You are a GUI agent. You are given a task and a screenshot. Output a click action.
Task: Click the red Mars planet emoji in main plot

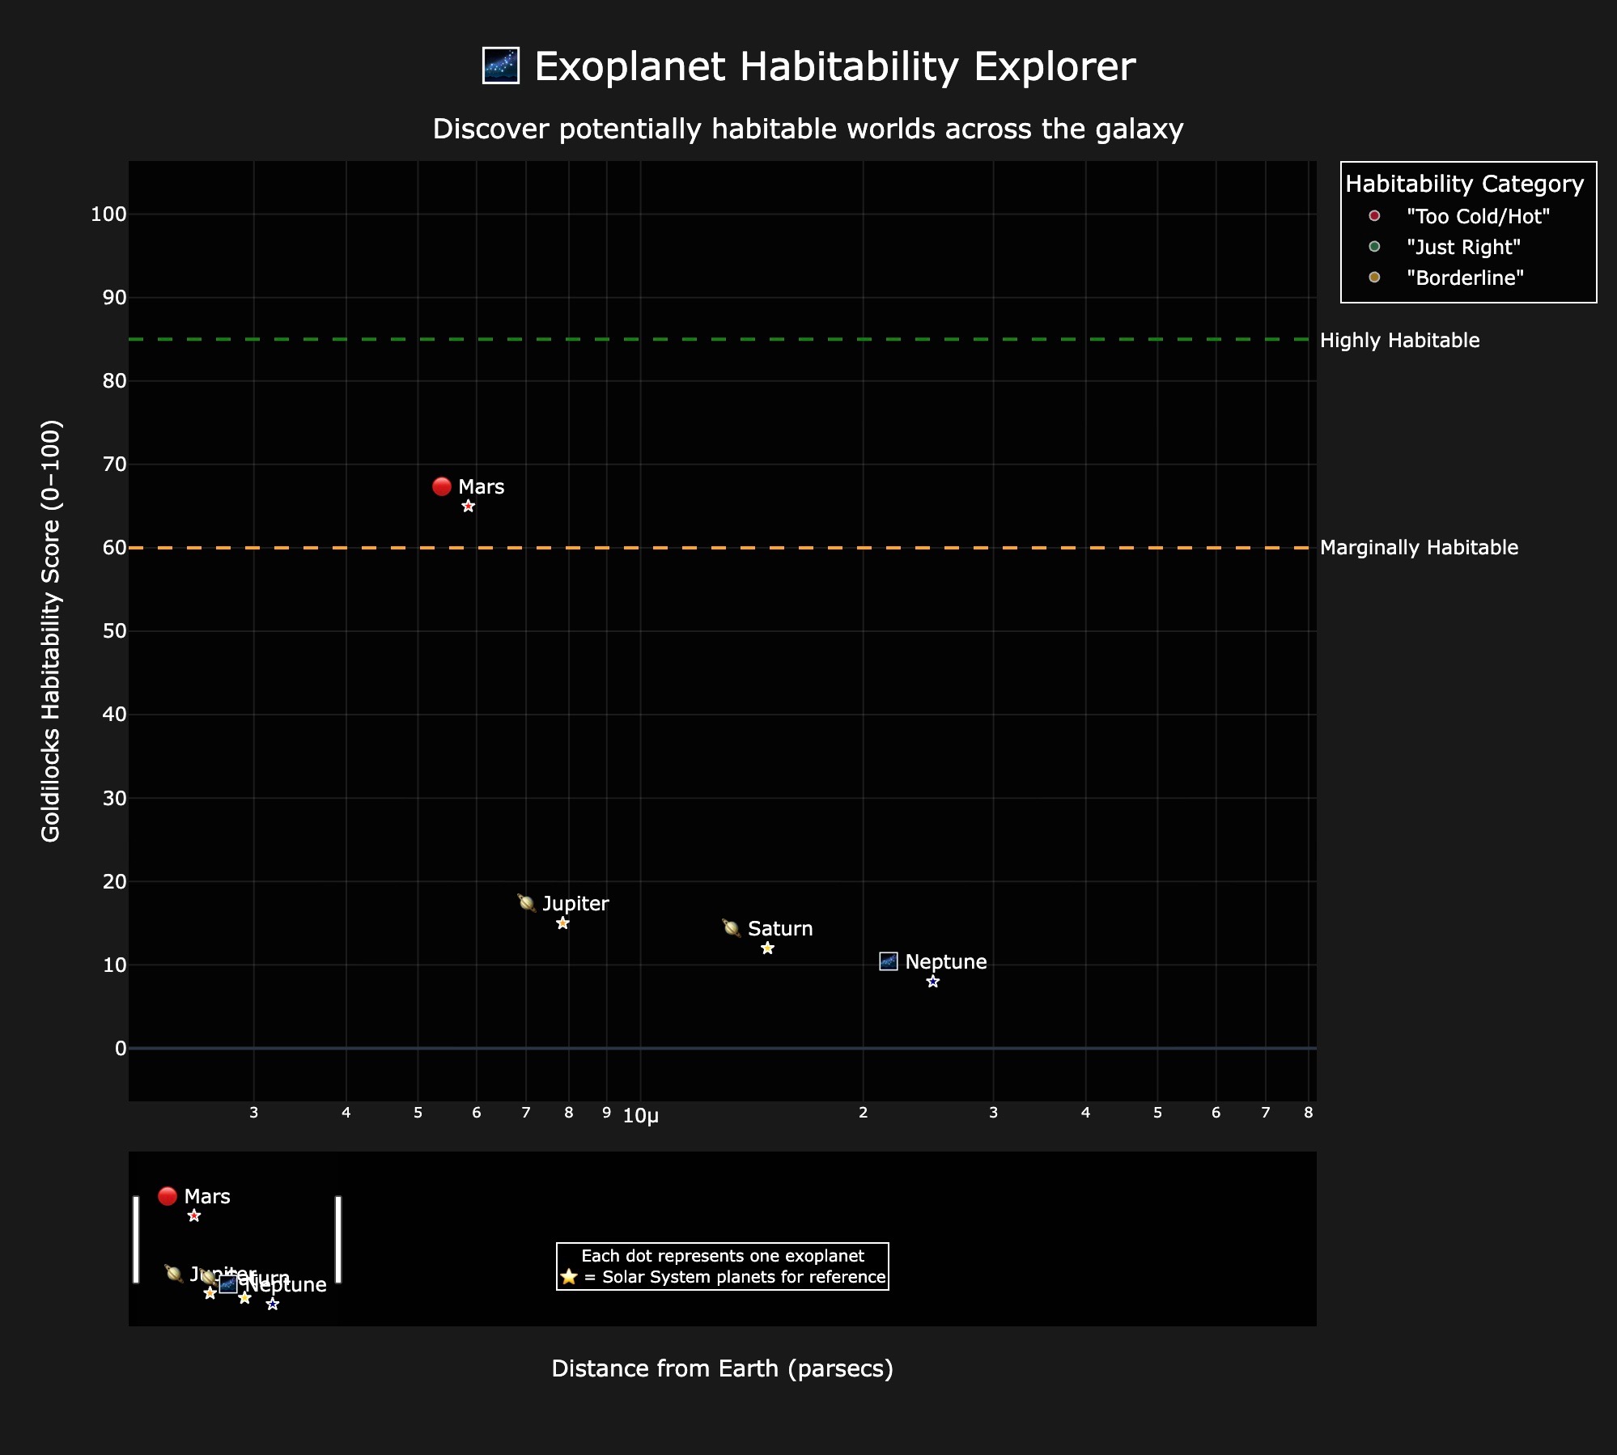pos(442,486)
